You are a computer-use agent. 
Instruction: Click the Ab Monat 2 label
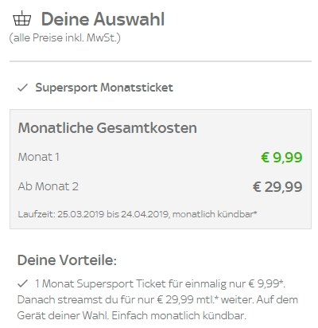point(48,186)
